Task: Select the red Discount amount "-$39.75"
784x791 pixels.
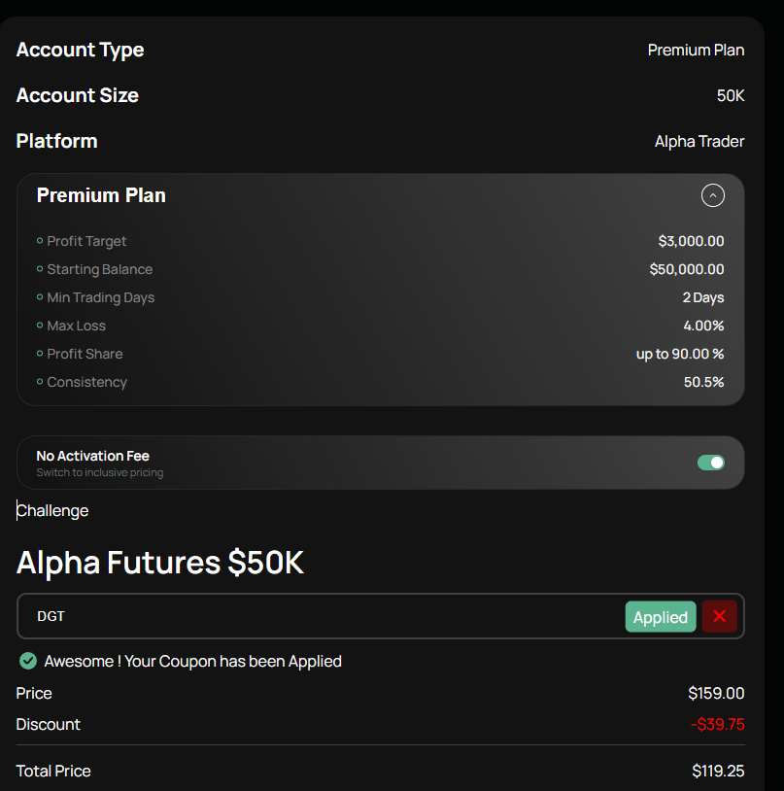Action: click(x=717, y=724)
